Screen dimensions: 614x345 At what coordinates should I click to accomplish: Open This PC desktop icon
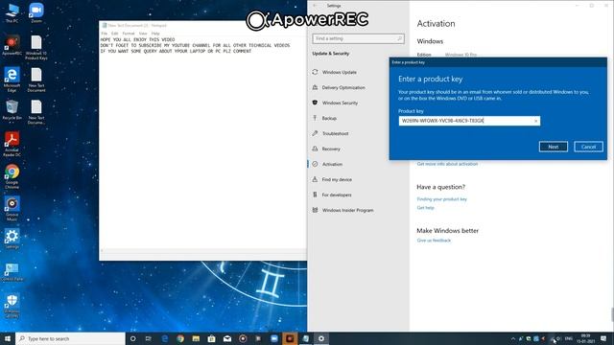(12, 12)
